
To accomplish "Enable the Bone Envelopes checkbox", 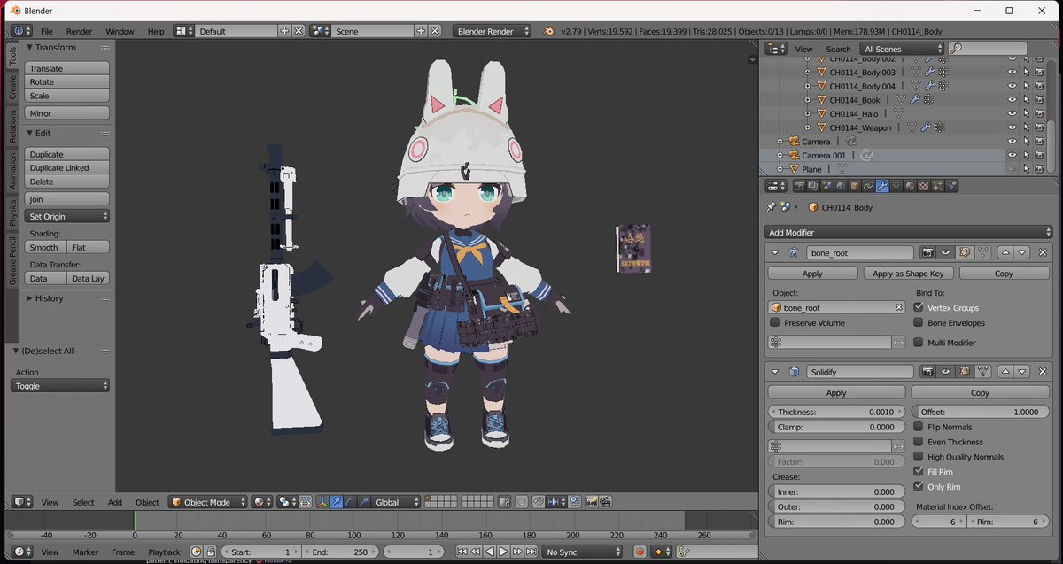I will 919,323.
